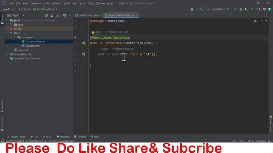
Task: Close the FunctionalDemo1.java tab
Action: click(x=136, y=15)
